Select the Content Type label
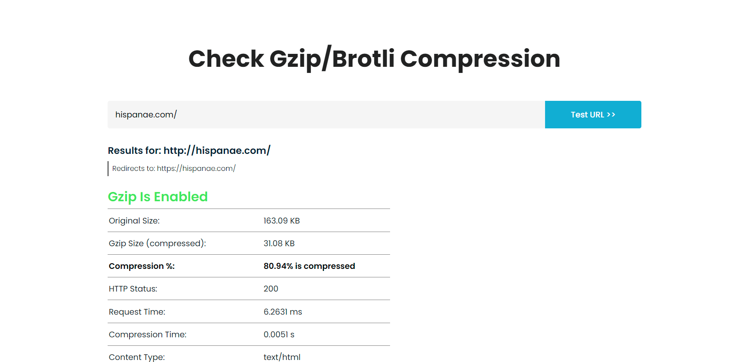The image size is (749, 362). [x=137, y=357]
